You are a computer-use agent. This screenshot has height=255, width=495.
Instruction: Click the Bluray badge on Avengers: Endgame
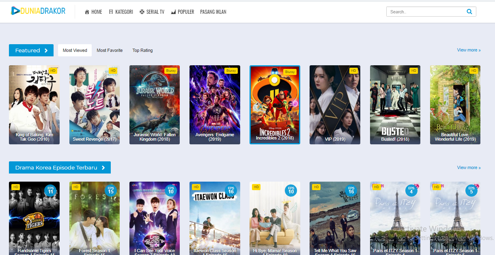231,71
